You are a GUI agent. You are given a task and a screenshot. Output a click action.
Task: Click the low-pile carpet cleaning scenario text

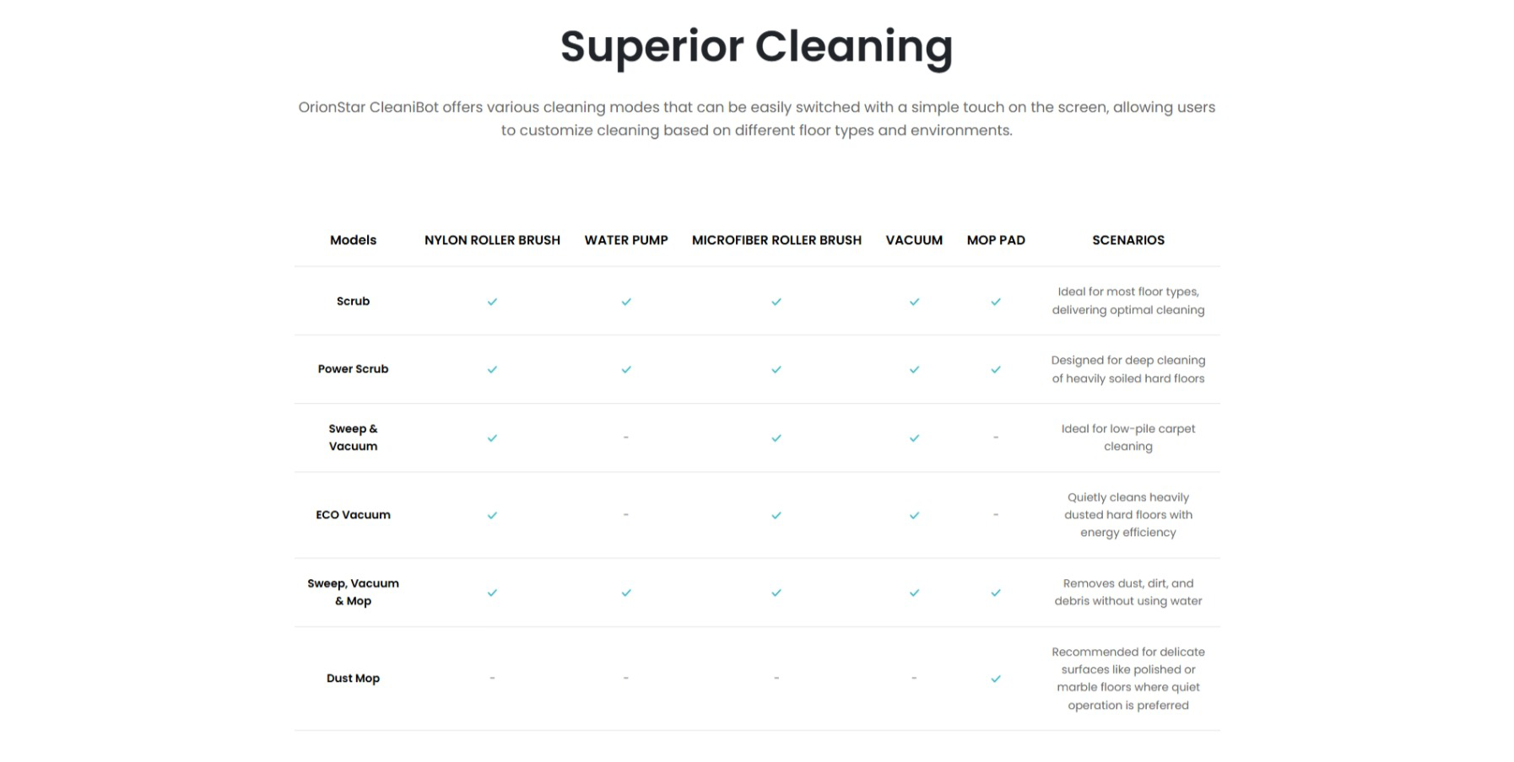click(1128, 437)
